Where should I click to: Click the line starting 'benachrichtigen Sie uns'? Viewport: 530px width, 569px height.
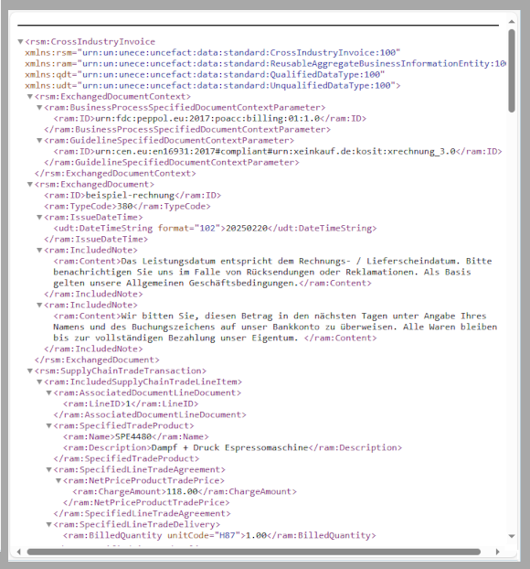tap(262, 273)
